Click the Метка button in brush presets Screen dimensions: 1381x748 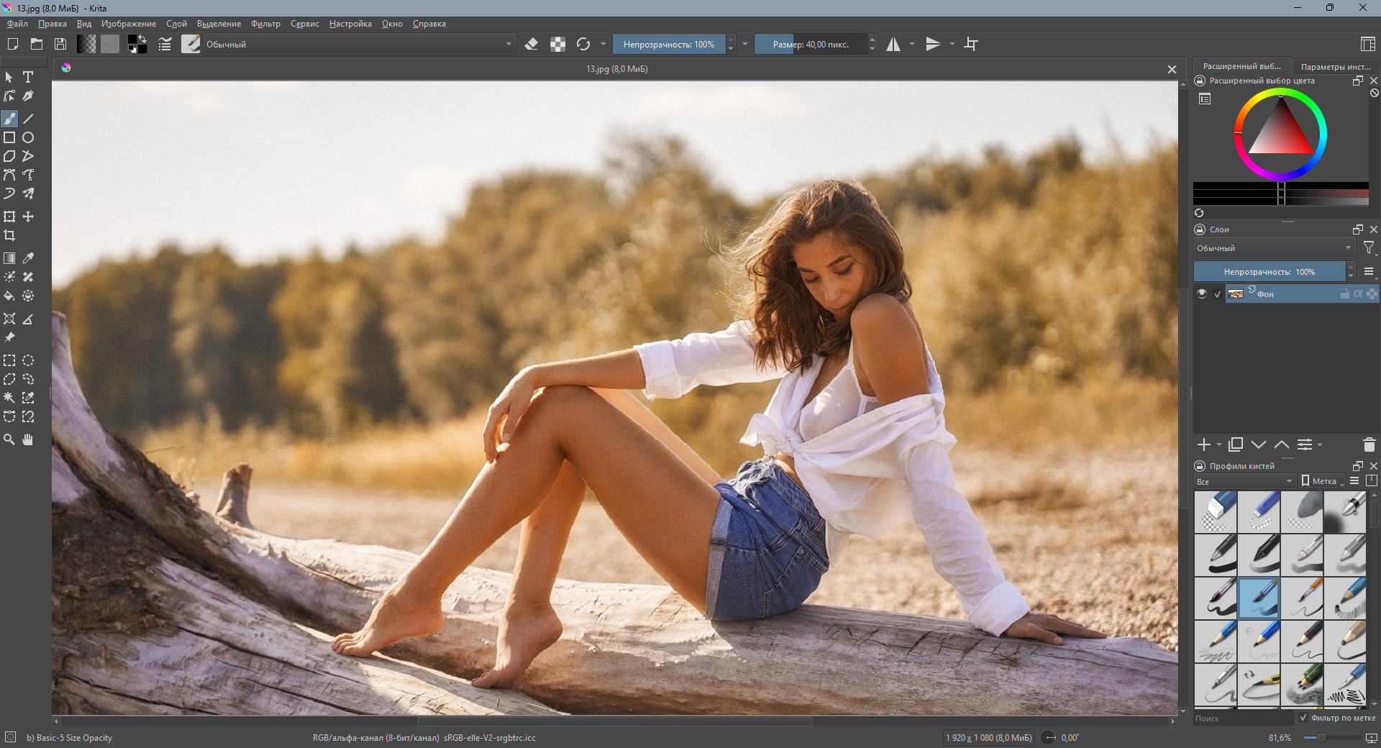pos(1323,481)
